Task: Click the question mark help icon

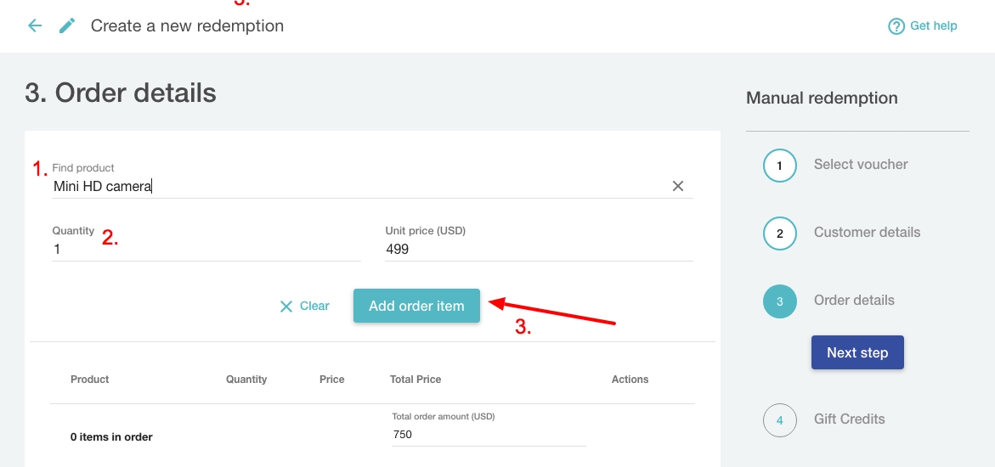Action: coord(896,26)
